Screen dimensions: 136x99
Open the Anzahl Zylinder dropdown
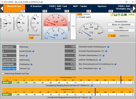[18, 51]
